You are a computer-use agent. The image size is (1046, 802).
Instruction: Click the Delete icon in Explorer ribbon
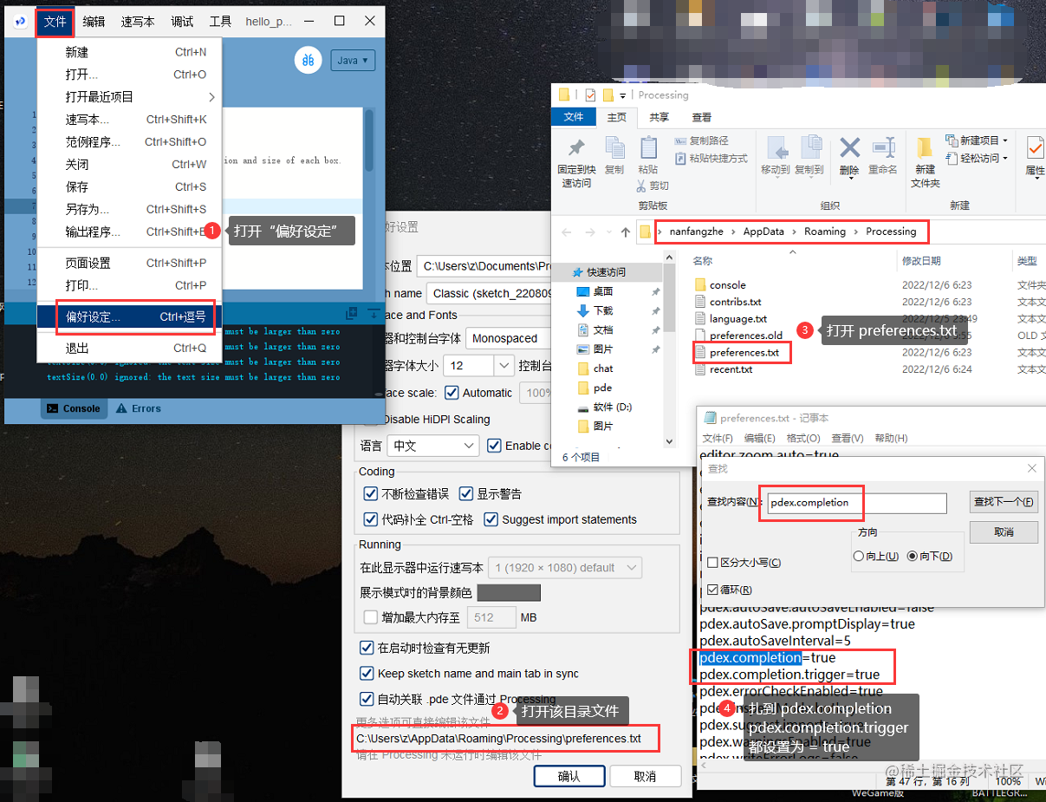click(x=851, y=147)
